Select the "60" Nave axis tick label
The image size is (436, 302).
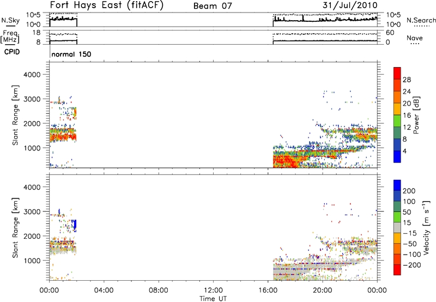tap(390, 33)
